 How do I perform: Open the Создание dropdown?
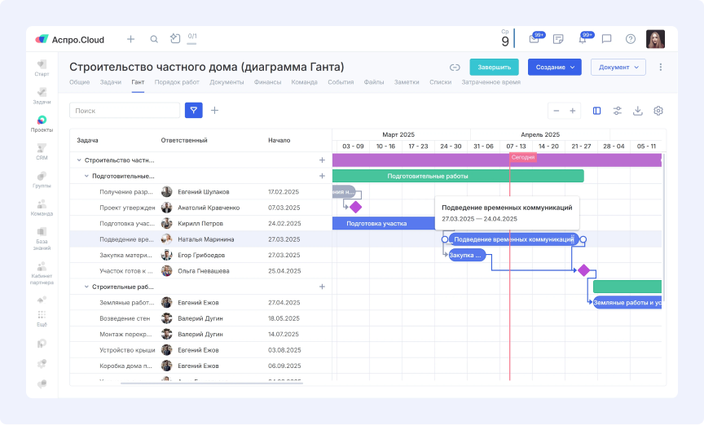point(554,68)
